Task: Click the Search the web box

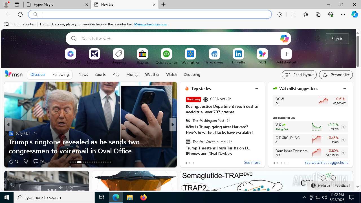Action: 178,39
